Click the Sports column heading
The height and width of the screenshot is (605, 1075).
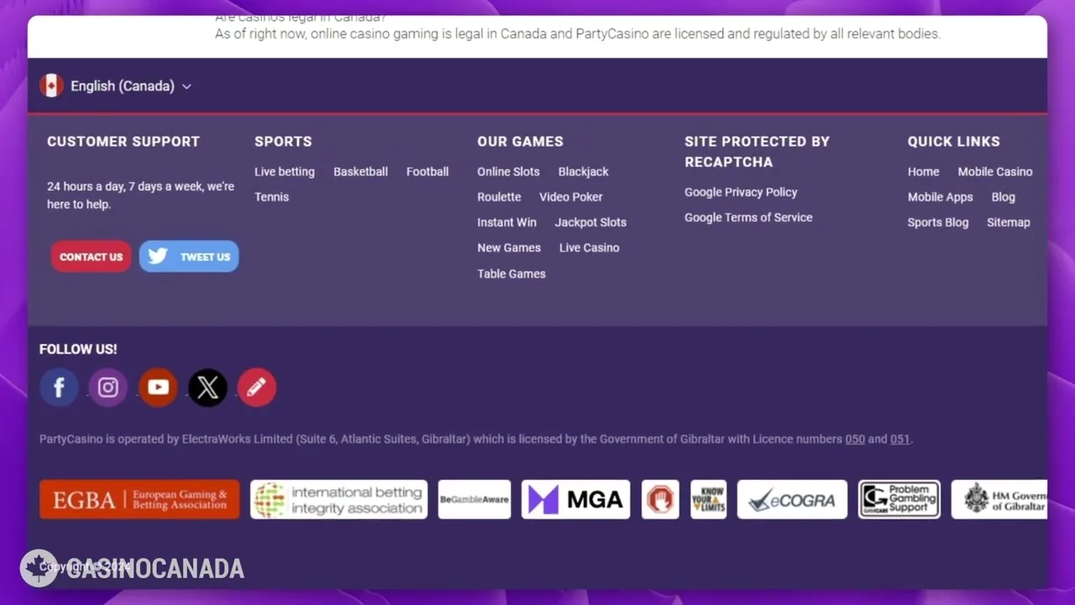coord(283,141)
